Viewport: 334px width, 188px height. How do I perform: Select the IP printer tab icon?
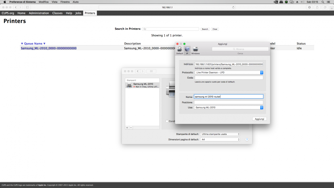[x=187, y=50]
